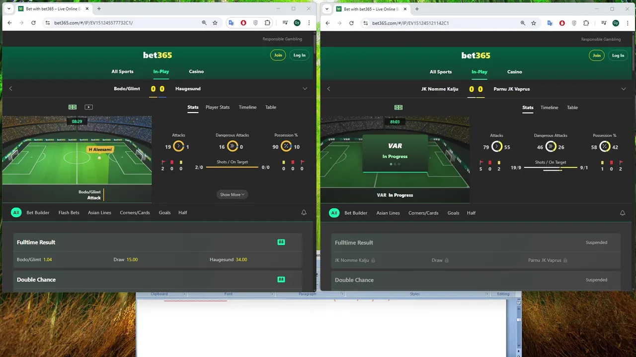
Task: Open Extensions puzzle icon in right window
Action: click(586, 23)
